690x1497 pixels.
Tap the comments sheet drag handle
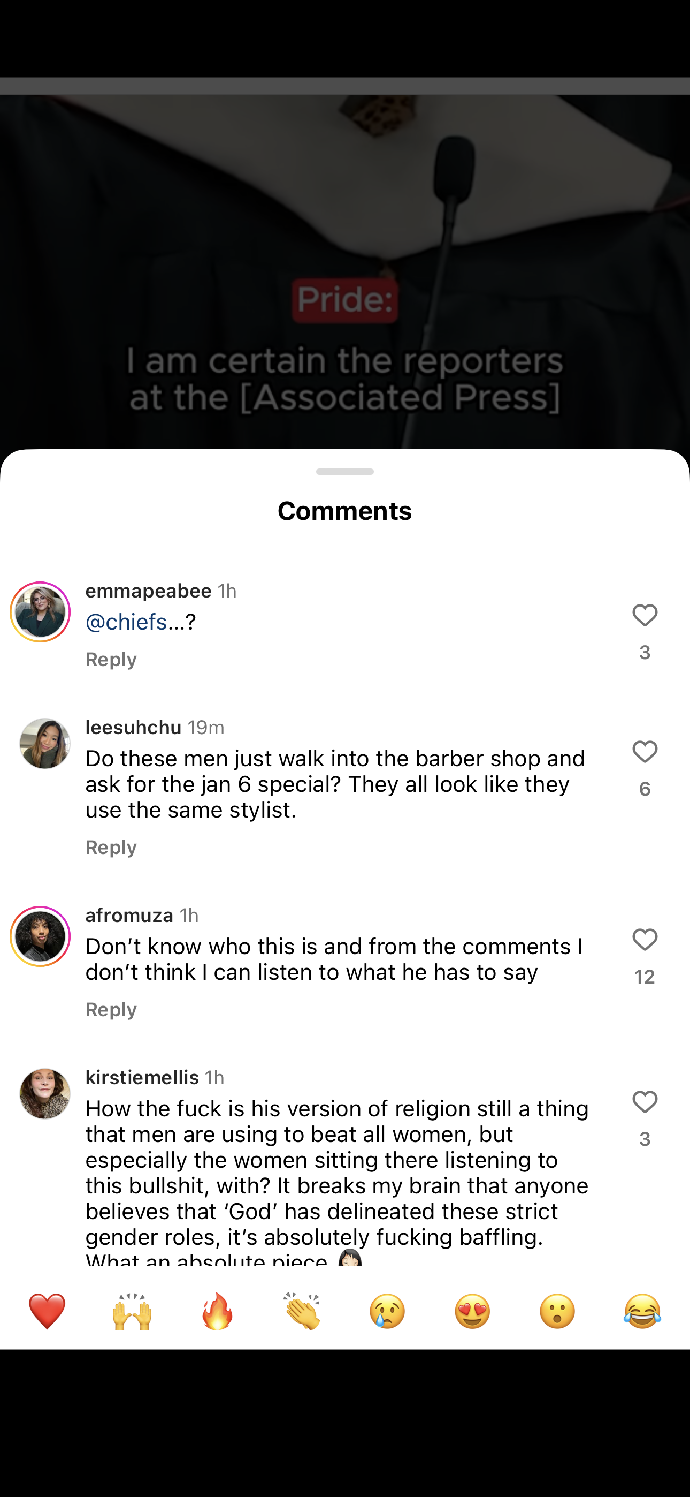point(345,471)
